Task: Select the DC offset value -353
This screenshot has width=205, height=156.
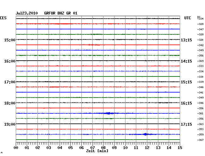Action: [200, 129]
